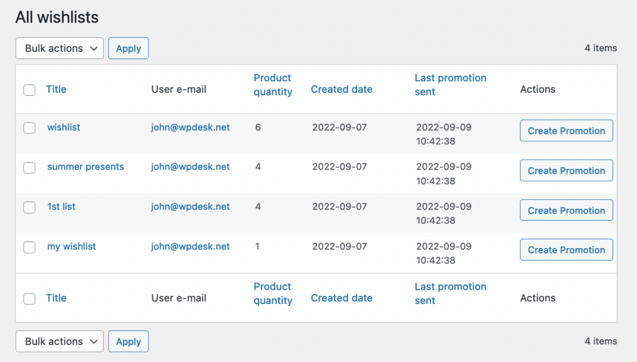Tick the checkbox for the 'wishlist' row
The width and height of the screenshot is (637, 362).
(29, 128)
